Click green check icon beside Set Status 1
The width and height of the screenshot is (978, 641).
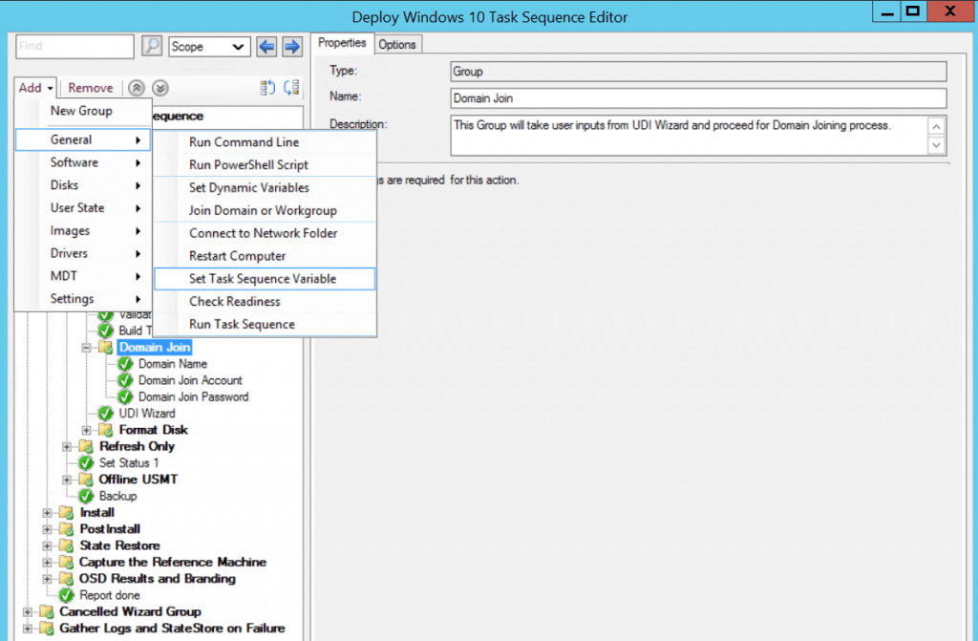coord(85,463)
